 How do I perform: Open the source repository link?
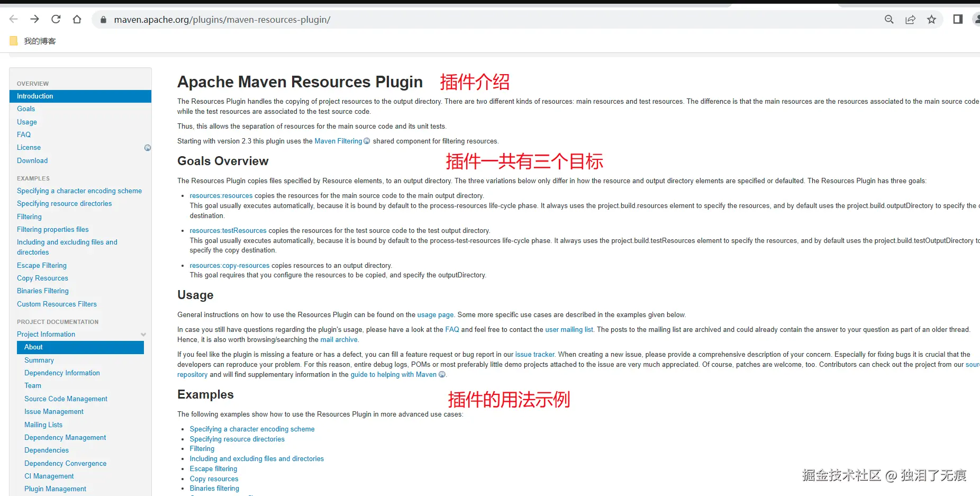pos(973,365)
